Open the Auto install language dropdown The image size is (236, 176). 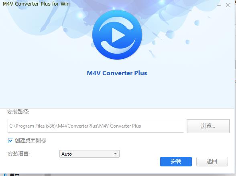(90, 154)
